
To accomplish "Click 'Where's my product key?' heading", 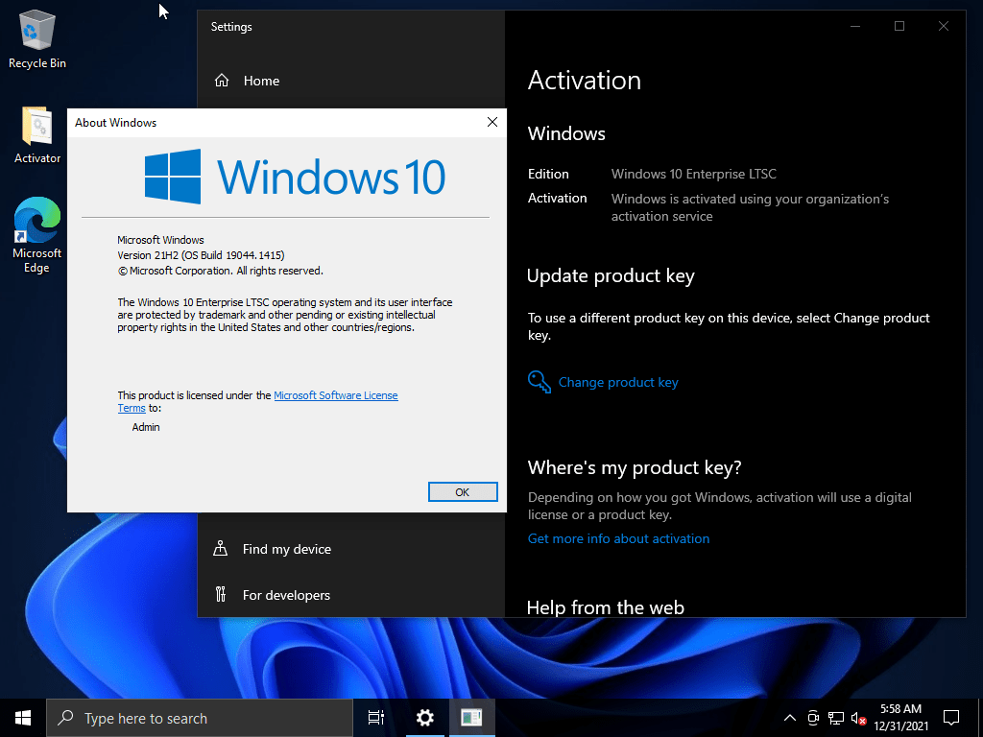I will (635, 467).
